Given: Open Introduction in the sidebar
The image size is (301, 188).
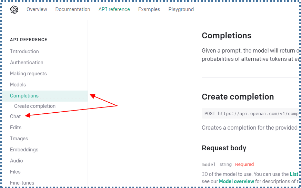Looking at the screenshot, I should click(x=24, y=51).
